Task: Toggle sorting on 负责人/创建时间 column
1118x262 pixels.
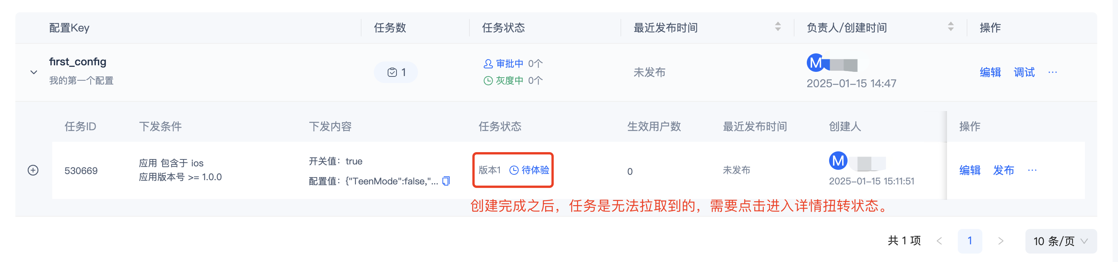Action: coord(951,27)
